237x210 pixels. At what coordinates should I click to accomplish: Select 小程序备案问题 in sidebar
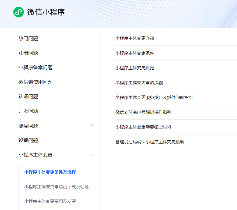(36, 67)
